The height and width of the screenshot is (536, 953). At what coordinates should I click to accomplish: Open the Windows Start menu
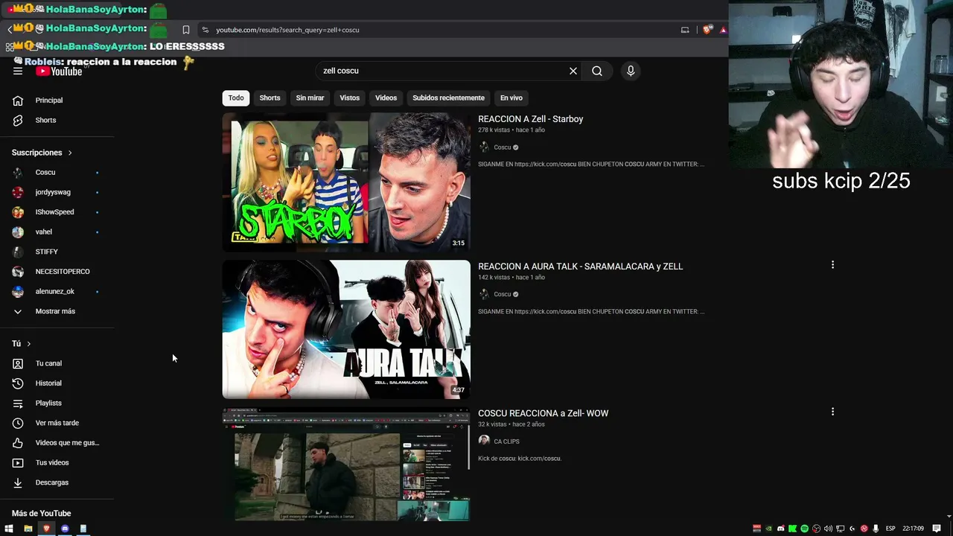pyautogui.click(x=9, y=529)
